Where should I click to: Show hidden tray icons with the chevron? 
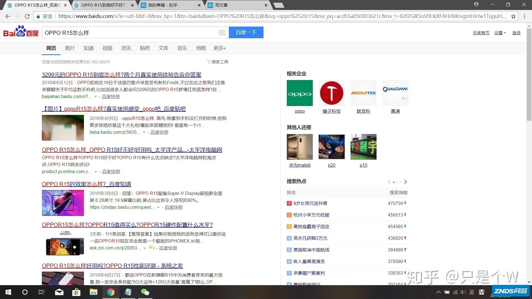pyautogui.click(x=438, y=292)
